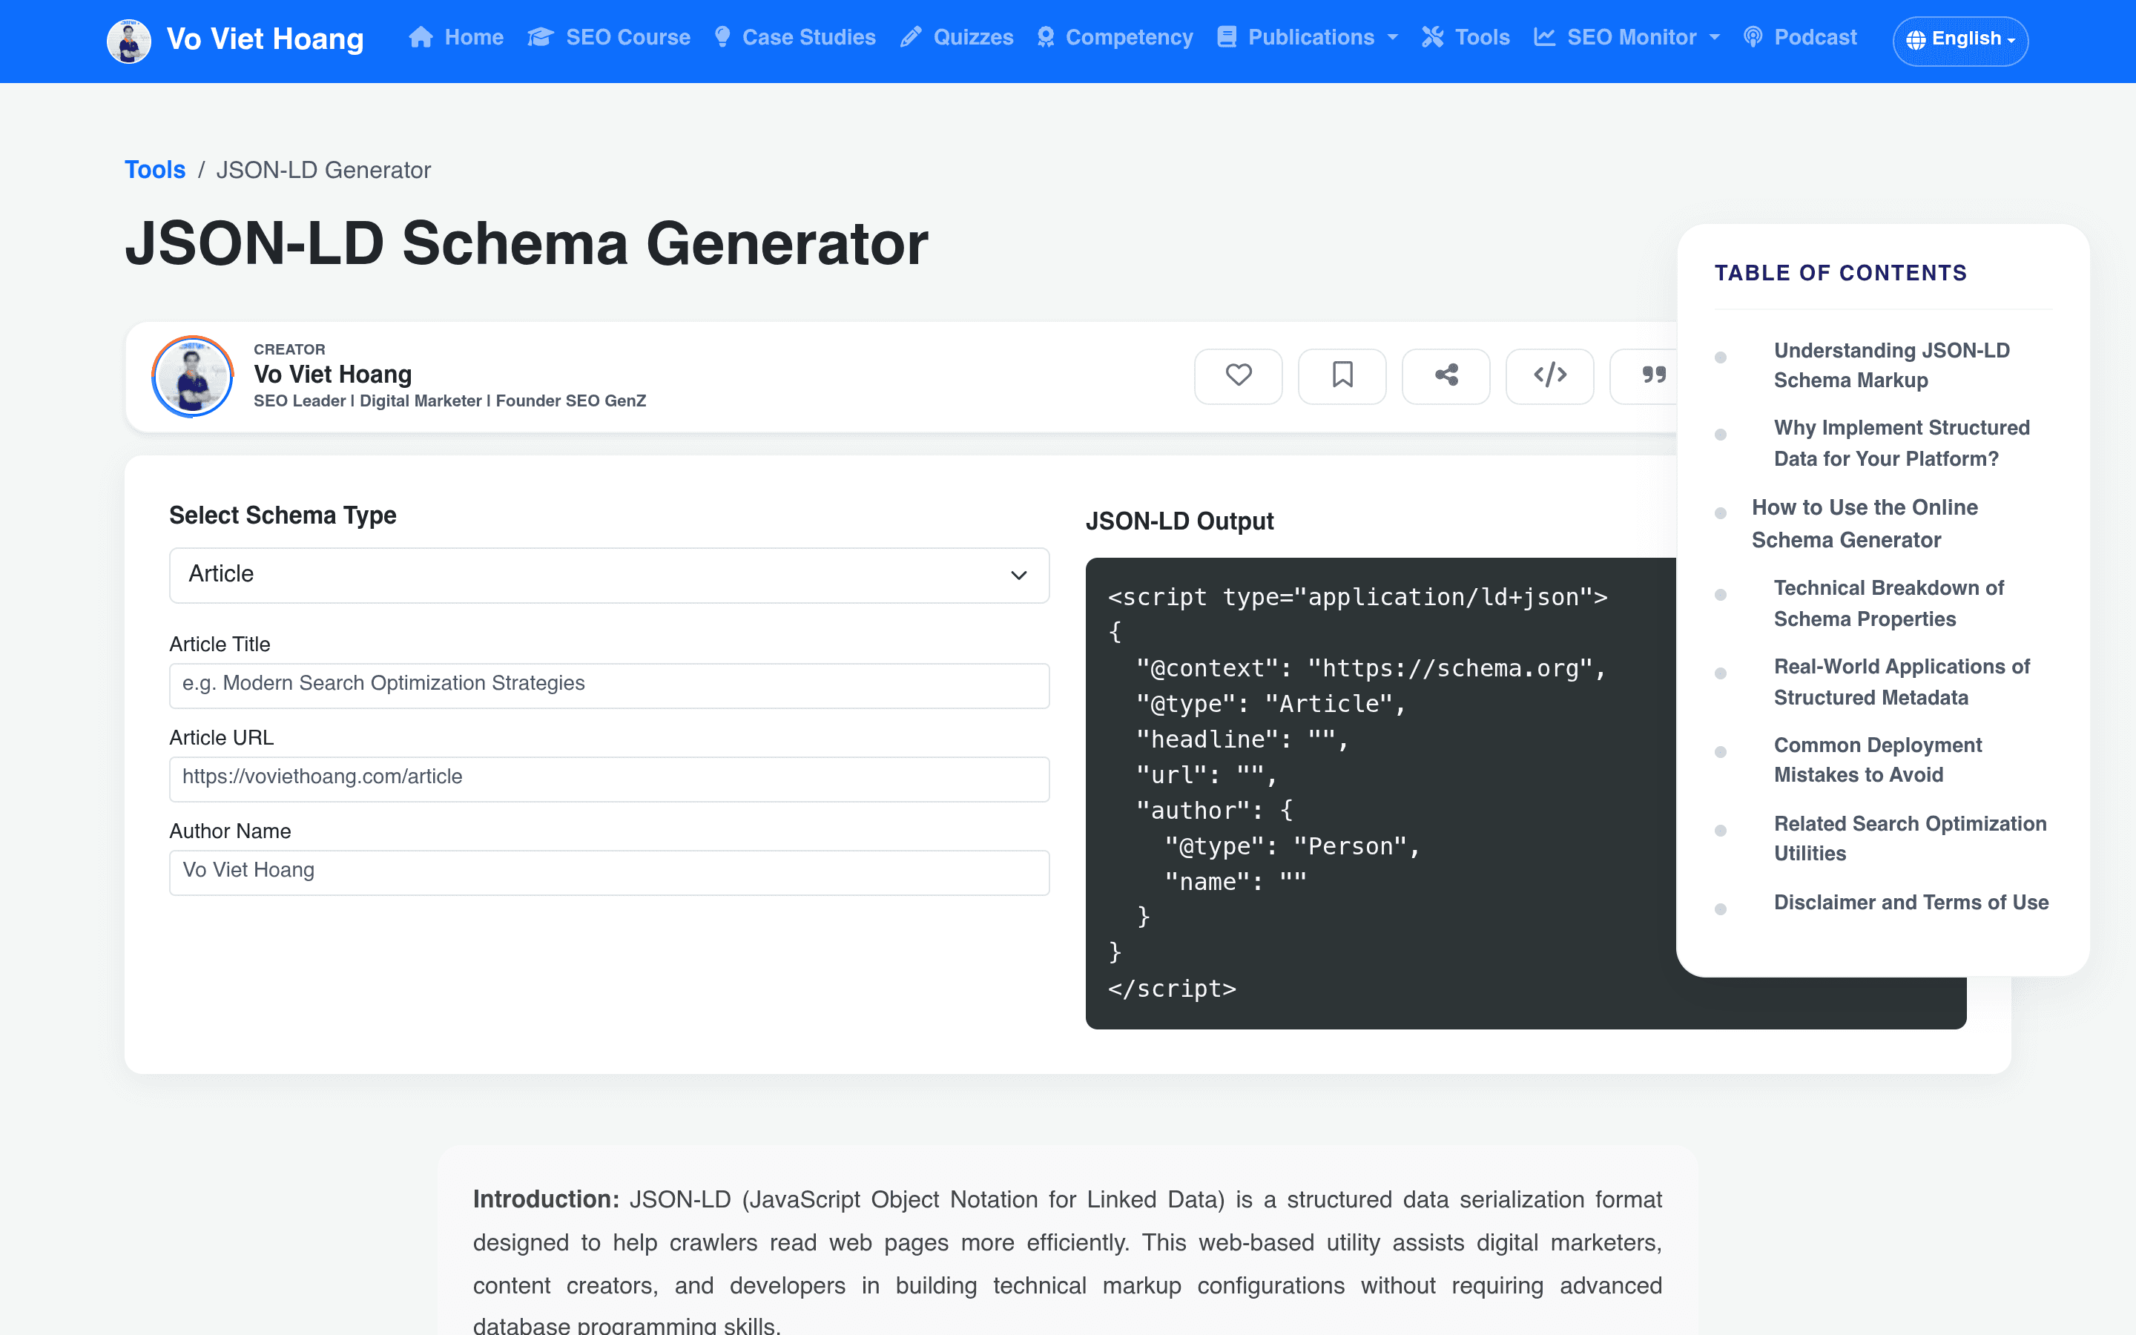Click the Competency award icon
Screen dimensions: 2136x1335
point(1045,37)
